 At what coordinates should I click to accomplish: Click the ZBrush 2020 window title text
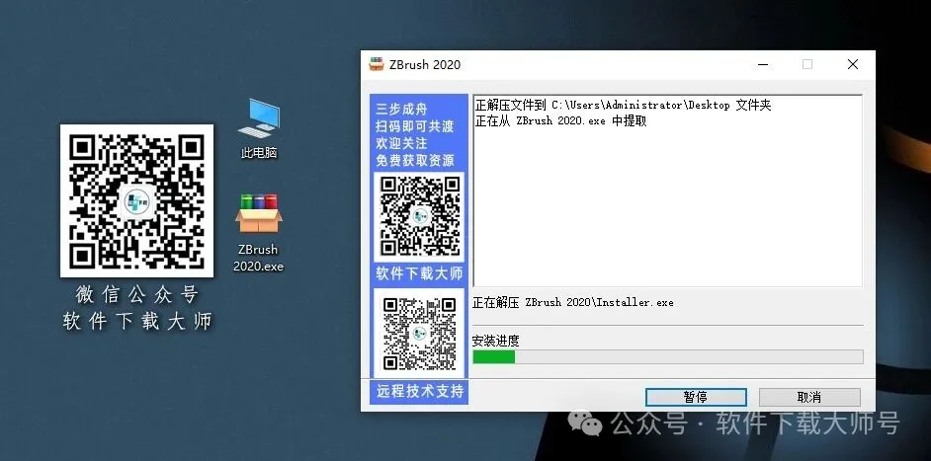click(425, 65)
